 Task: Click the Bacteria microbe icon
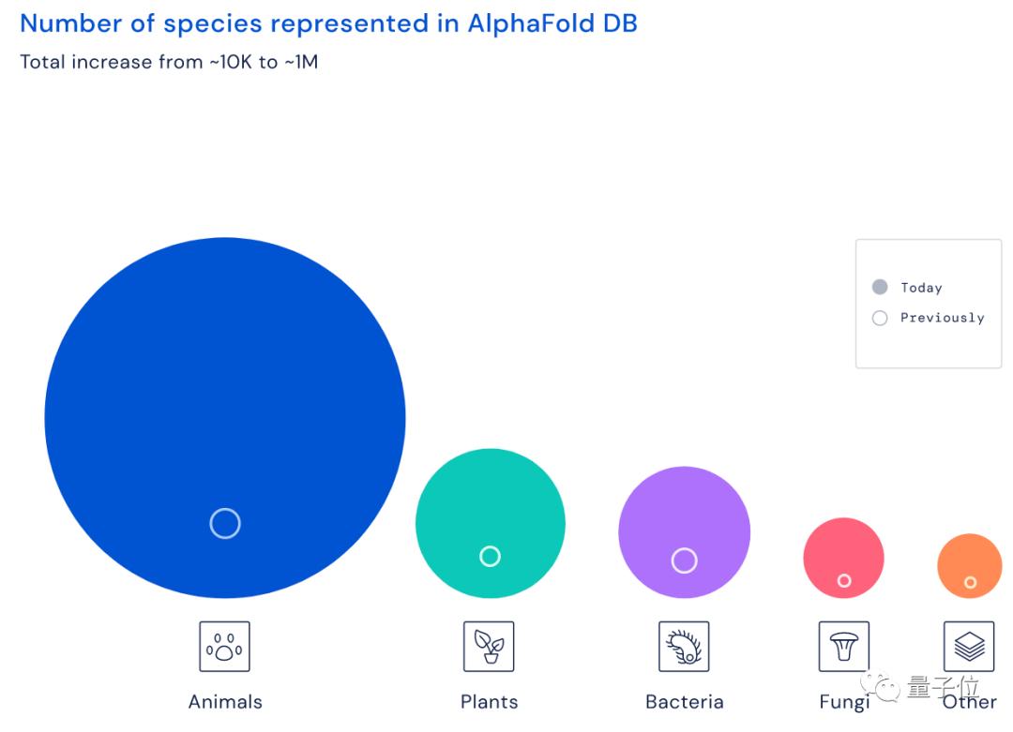coord(684,647)
